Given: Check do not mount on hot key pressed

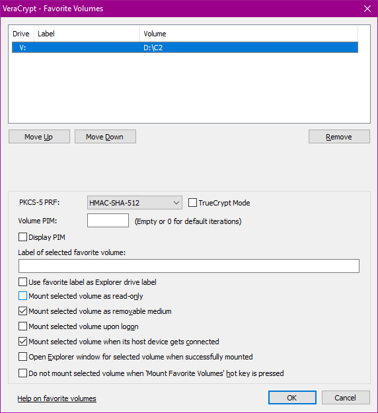Looking at the screenshot, I should (x=22, y=373).
